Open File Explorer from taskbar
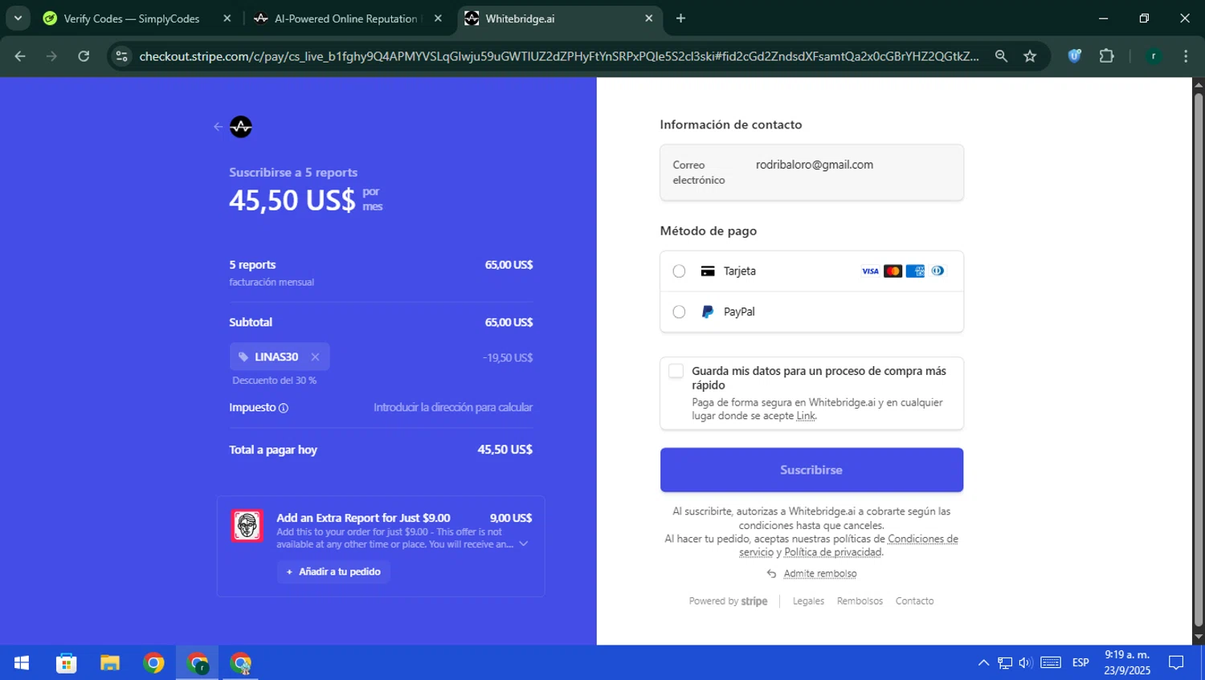 110,663
